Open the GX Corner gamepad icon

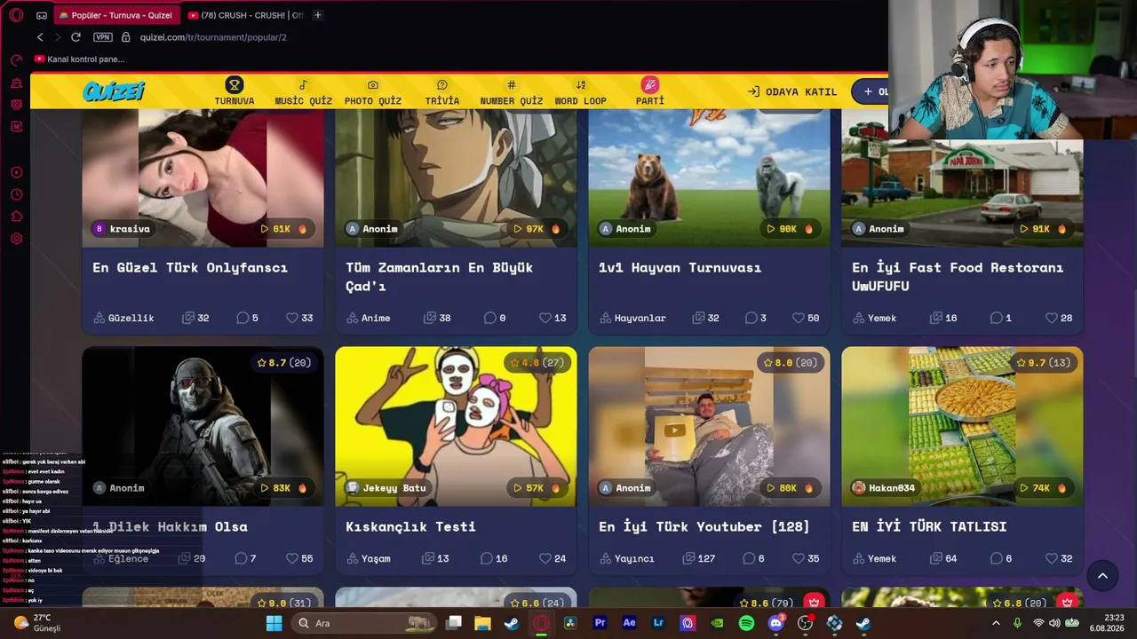[x=42, y=15]
